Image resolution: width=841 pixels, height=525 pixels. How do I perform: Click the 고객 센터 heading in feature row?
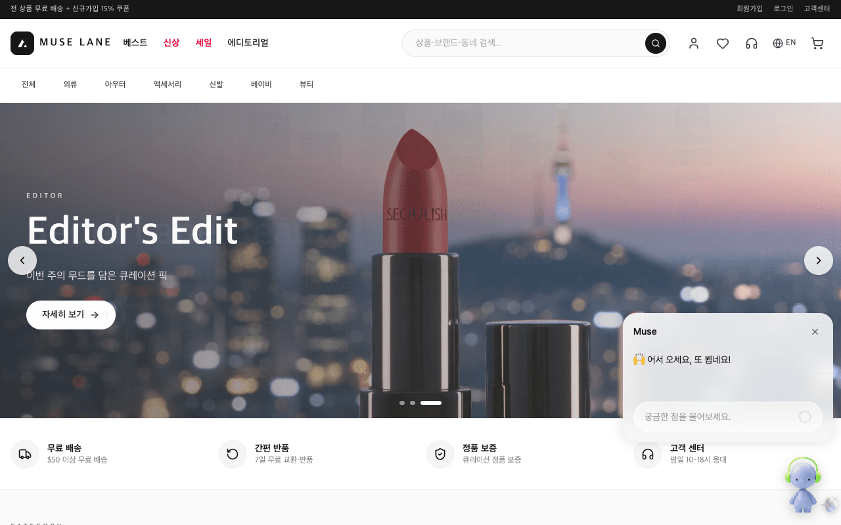(687, 448)
